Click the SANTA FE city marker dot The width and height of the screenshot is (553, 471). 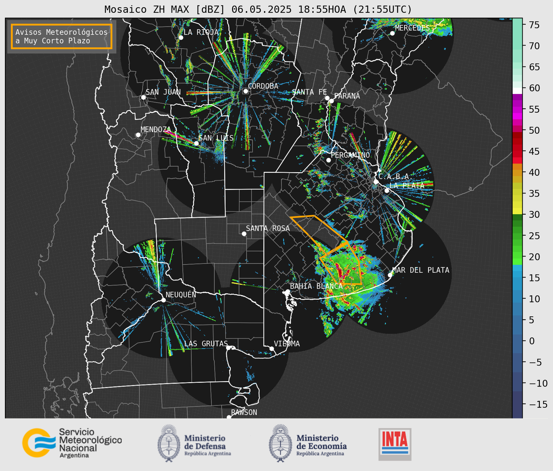[327, 98]
